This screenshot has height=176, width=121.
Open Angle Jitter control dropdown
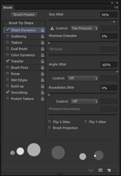coord(83,78)
